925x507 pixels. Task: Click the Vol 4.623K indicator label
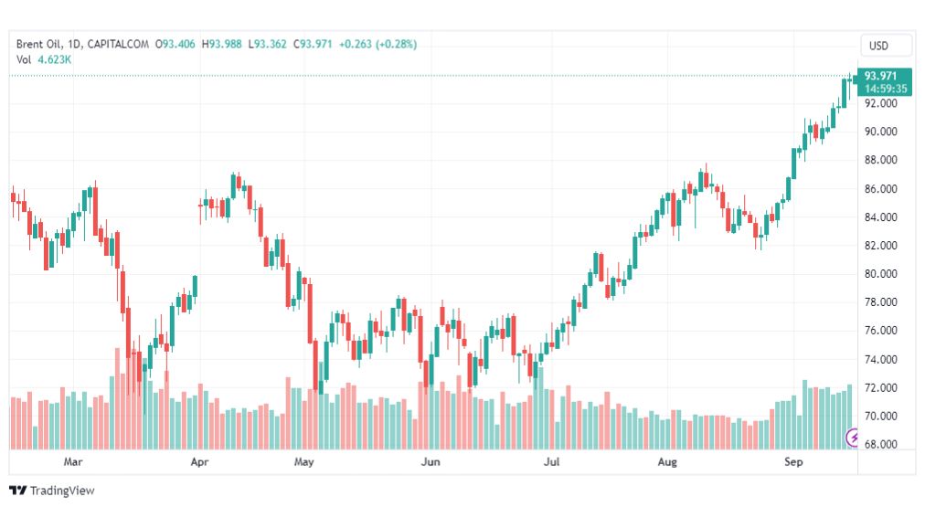coord(44,59)
